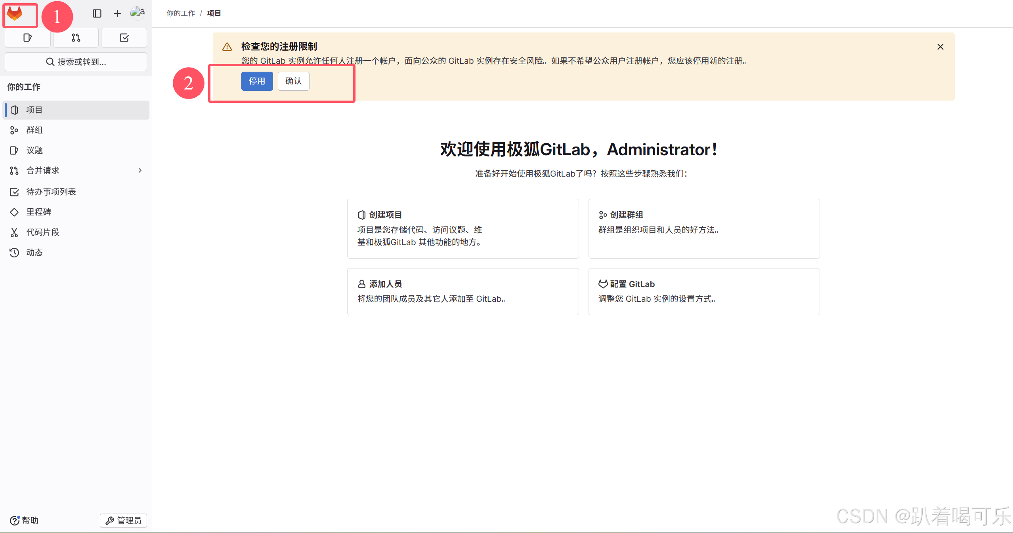Click the 你的工作 breadcrumb link
Screen dimensions: 1013x533
coord(181,13)
